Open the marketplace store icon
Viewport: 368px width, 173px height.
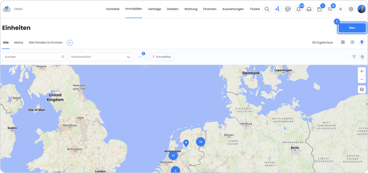tap(288, 9)
